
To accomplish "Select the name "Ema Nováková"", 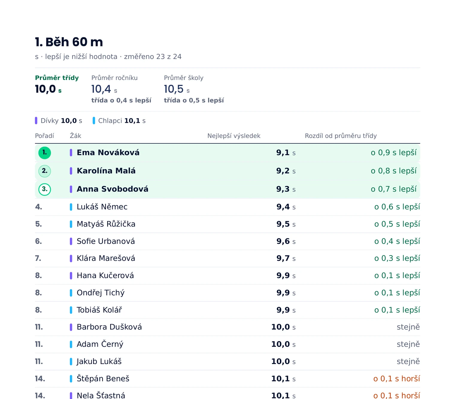I will (x=108, y=153).
